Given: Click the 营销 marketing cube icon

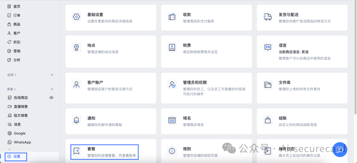Looking at the screenshot, I should tap(9, 51).
